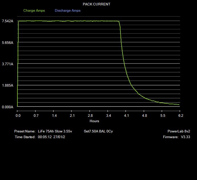Click the 1.885A y-axis label

[x=7, y=85]
